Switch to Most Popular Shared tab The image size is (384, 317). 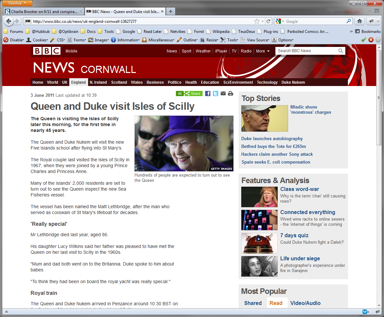(x=253, y=303)
